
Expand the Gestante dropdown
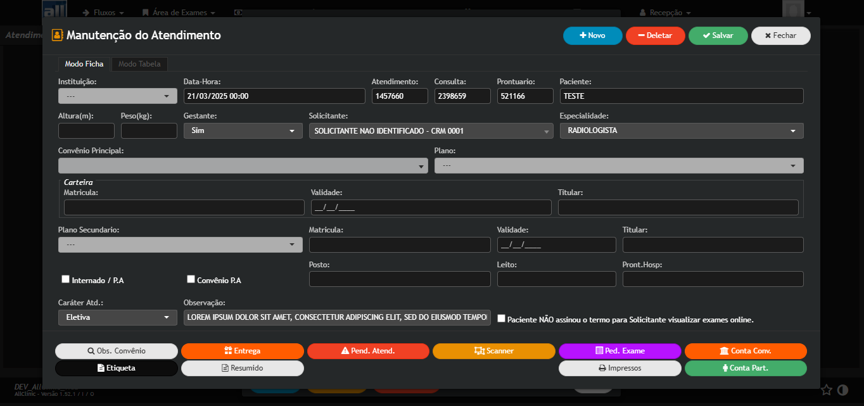pos(242,130)
